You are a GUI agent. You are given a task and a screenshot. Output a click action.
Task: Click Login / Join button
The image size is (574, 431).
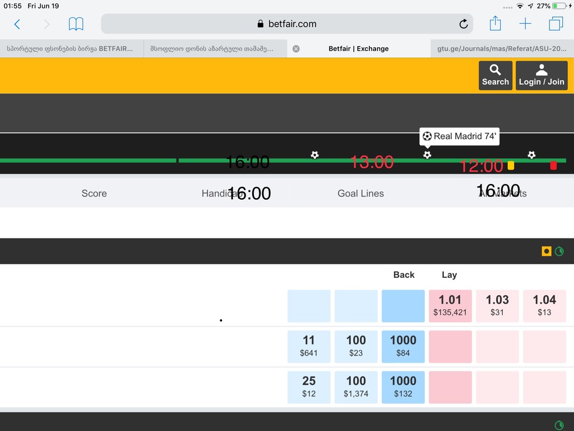point(541,76)
